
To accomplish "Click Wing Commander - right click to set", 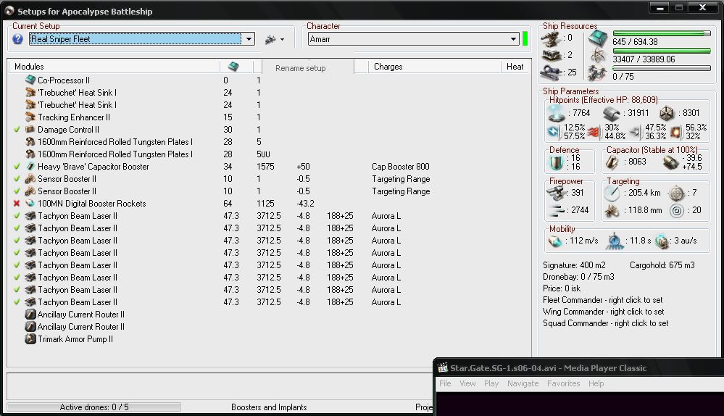I will click(603, 312).
